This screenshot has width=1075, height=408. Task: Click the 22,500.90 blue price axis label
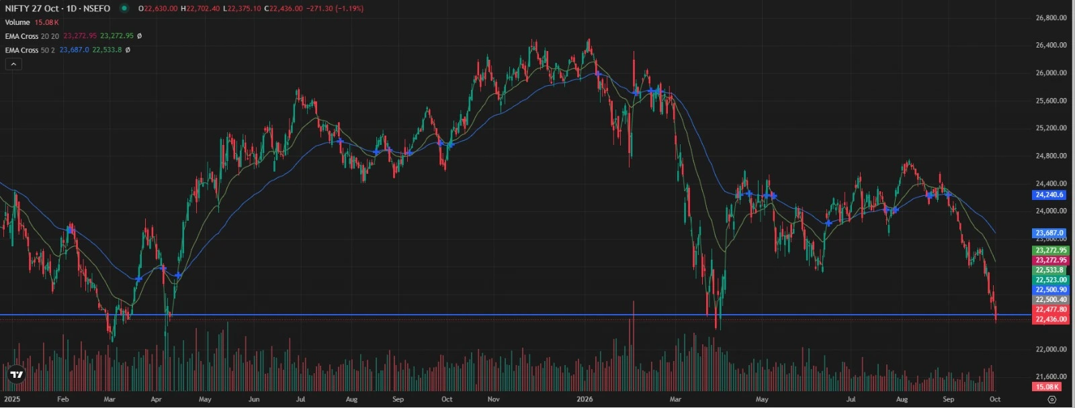pyautogui.click(x=1049, y=290)
